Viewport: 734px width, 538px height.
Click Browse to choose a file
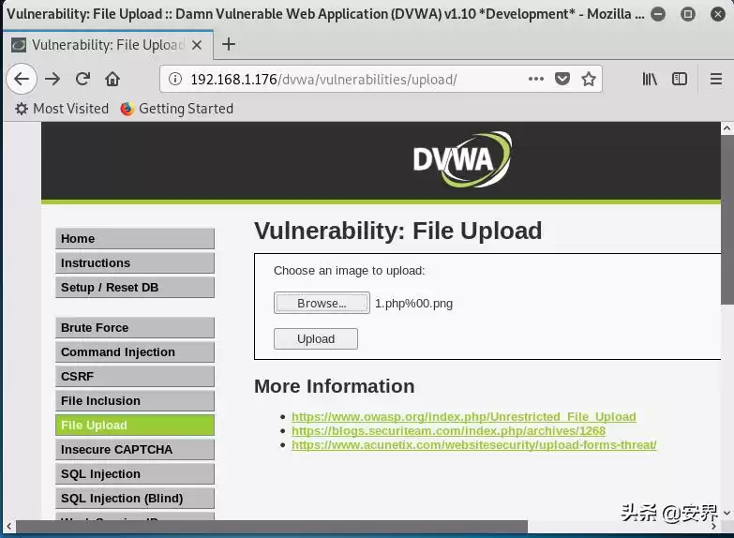coord(321,304)
